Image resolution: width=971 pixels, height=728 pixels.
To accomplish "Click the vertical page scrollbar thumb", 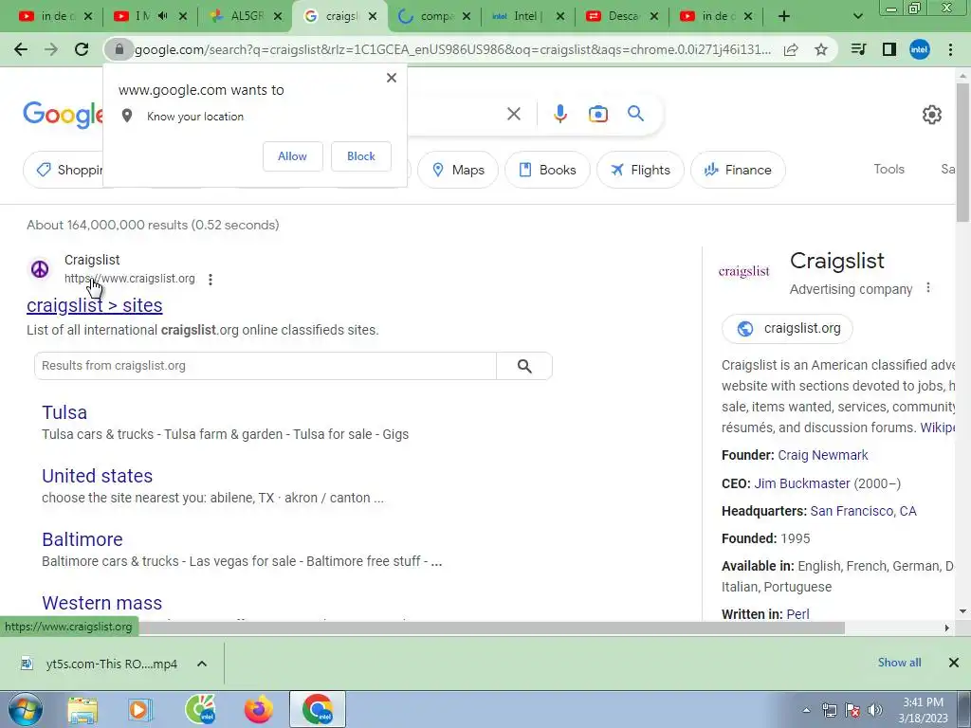I will pos(962,152).
